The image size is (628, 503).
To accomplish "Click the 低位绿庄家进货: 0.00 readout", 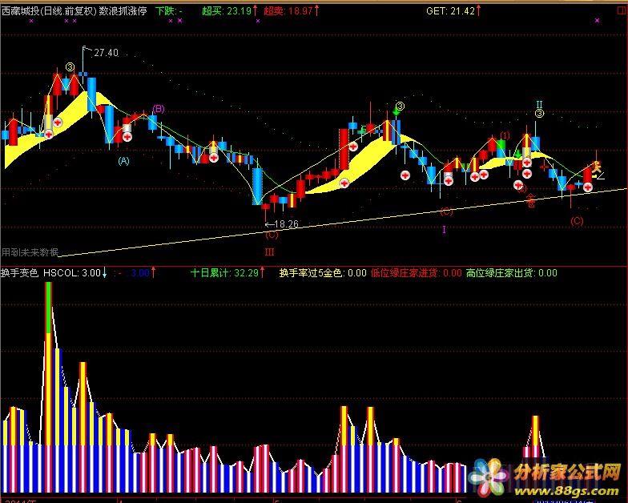I will point(417,272).
